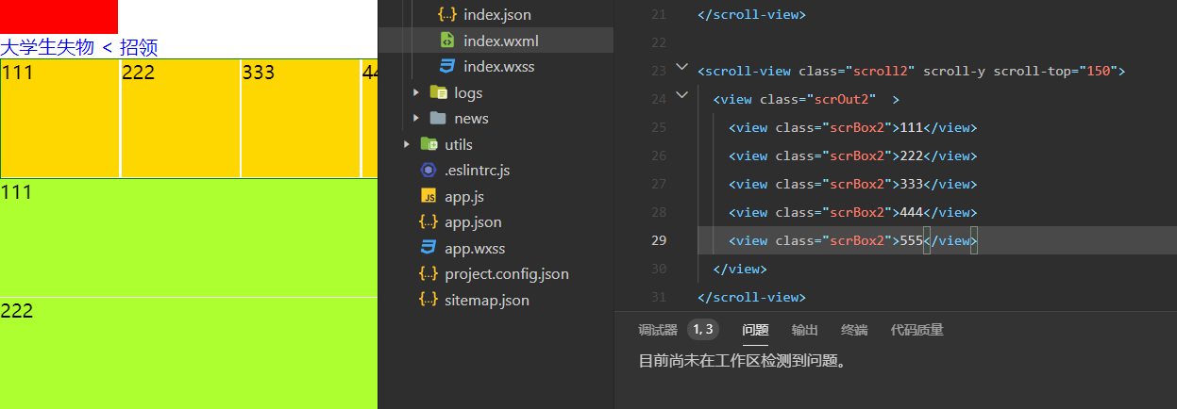Switch to the 问题 tab

(x=756, y=330)
